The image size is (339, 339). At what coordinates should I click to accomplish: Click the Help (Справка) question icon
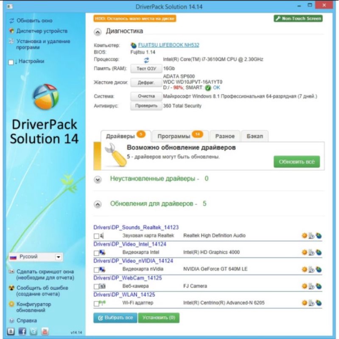point(12,321)
